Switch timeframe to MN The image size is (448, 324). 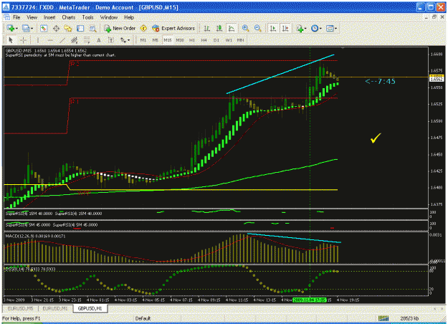click(241, 40)
